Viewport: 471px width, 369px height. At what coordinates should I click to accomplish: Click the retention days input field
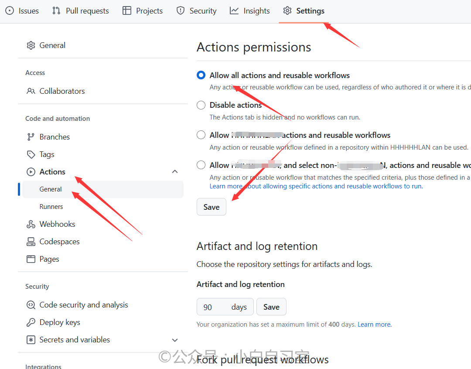click(x=225, y=307)
